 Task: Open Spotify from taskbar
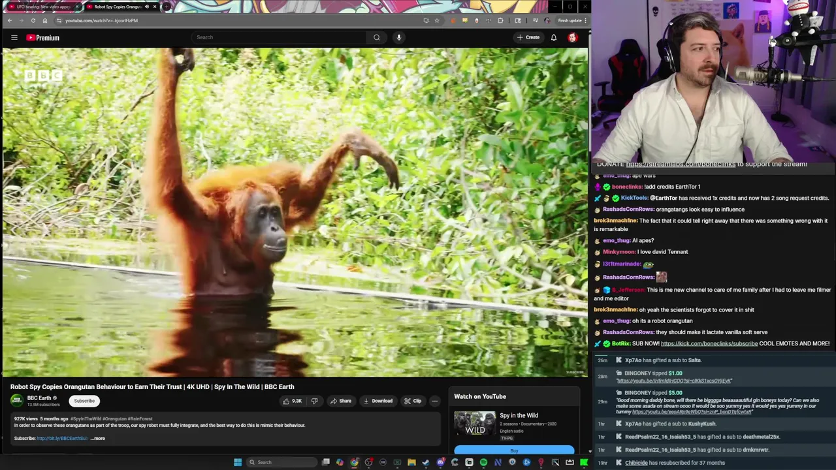[483, 462]
